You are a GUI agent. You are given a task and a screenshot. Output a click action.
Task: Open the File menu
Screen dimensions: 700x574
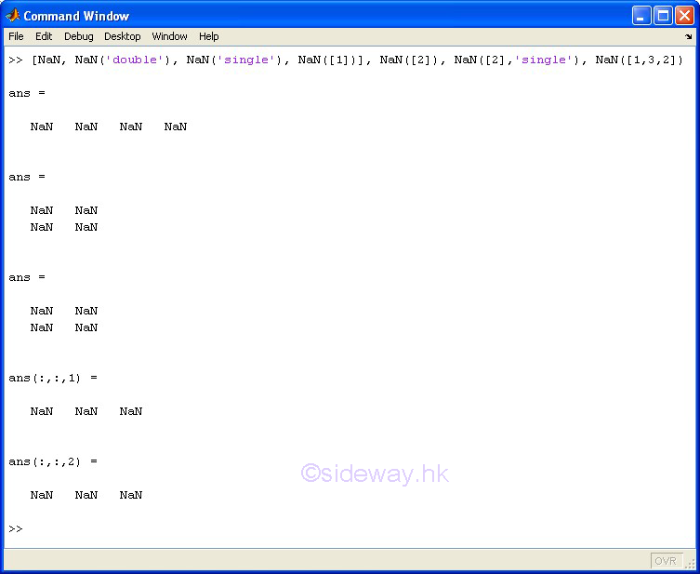pos(17,36)
